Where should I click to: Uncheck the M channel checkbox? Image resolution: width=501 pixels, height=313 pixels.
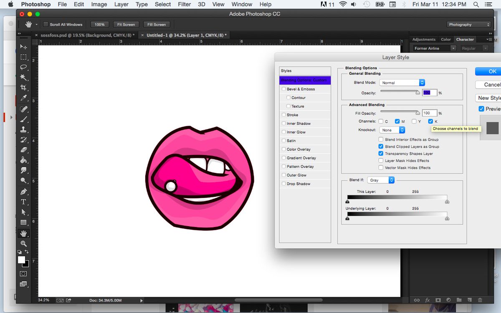397,121
